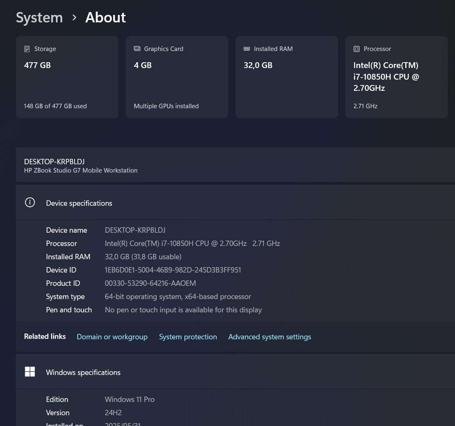
Task: Click the Graphics Card summary card
Action: (x=177, y=77)
